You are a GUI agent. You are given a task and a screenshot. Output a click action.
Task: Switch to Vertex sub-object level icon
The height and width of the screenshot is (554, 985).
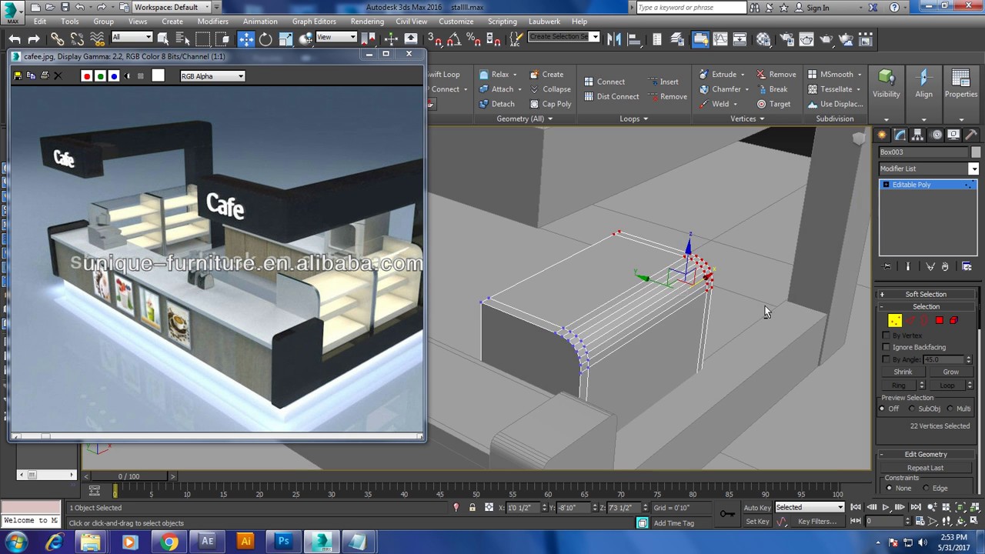pyautogui.click(x=894, y=321)
